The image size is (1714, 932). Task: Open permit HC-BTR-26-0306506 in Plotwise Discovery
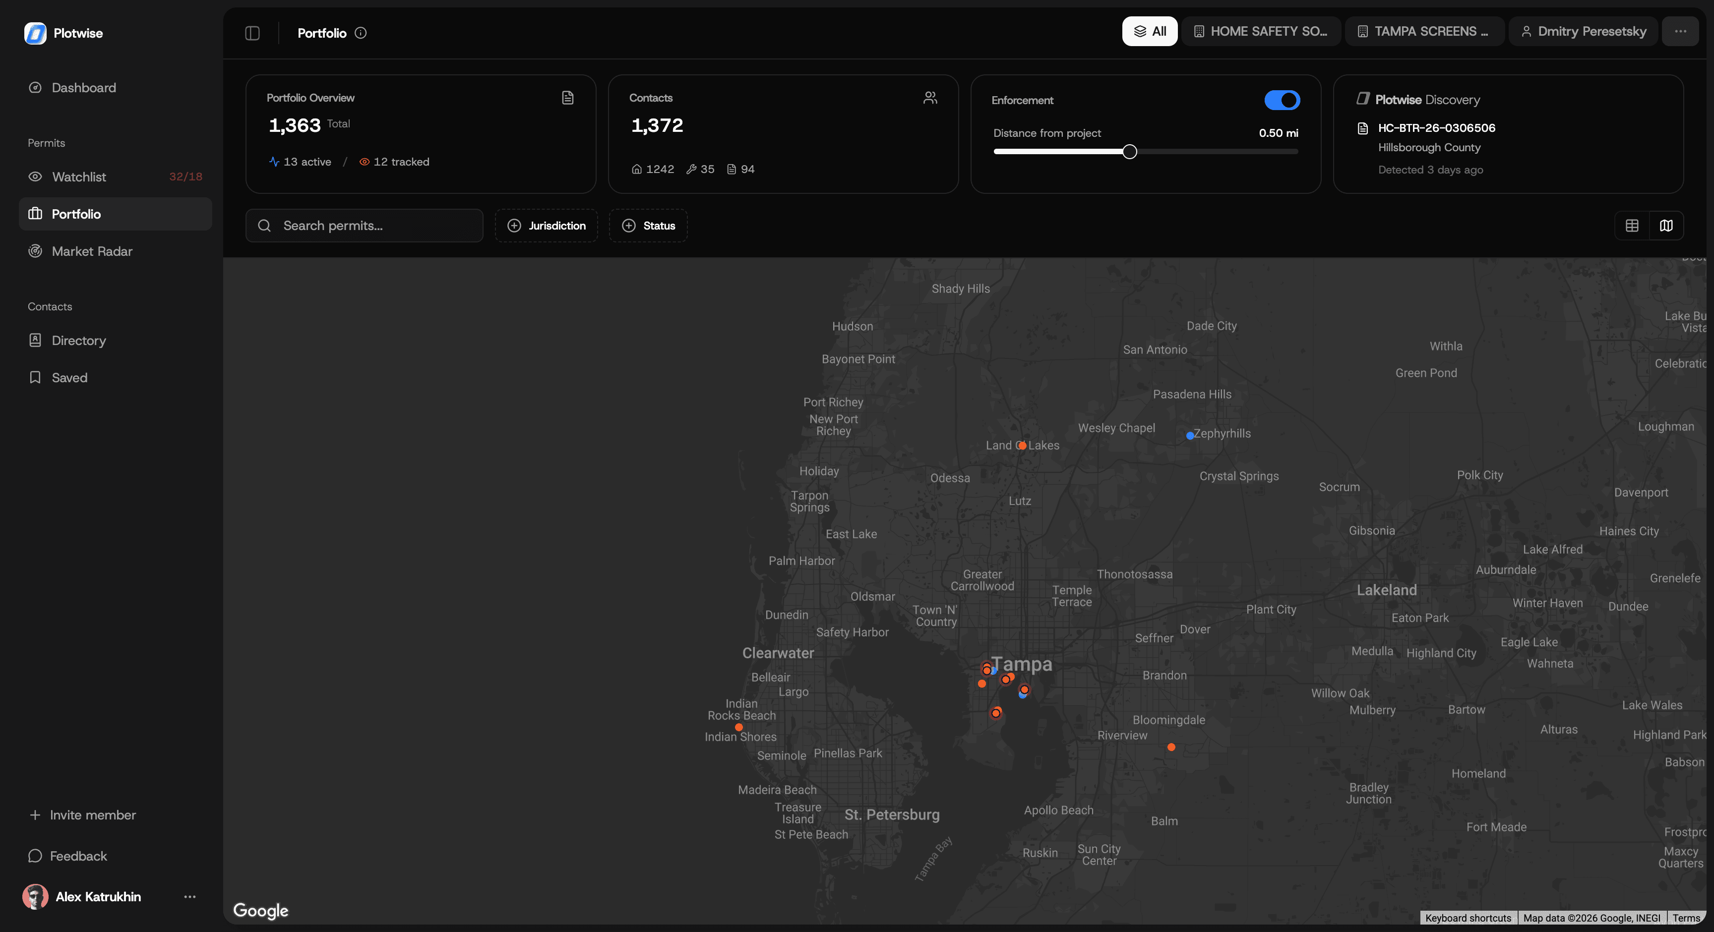pos(1436,128)
